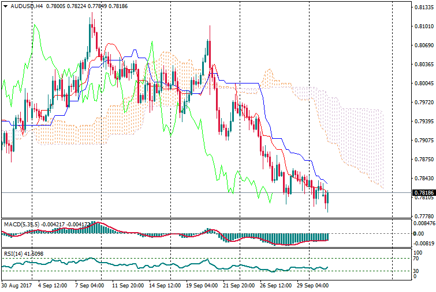Click the 0.81335 price axis label
The width and height of the screenshot is (436, 292).
click(x=423, y=7)
